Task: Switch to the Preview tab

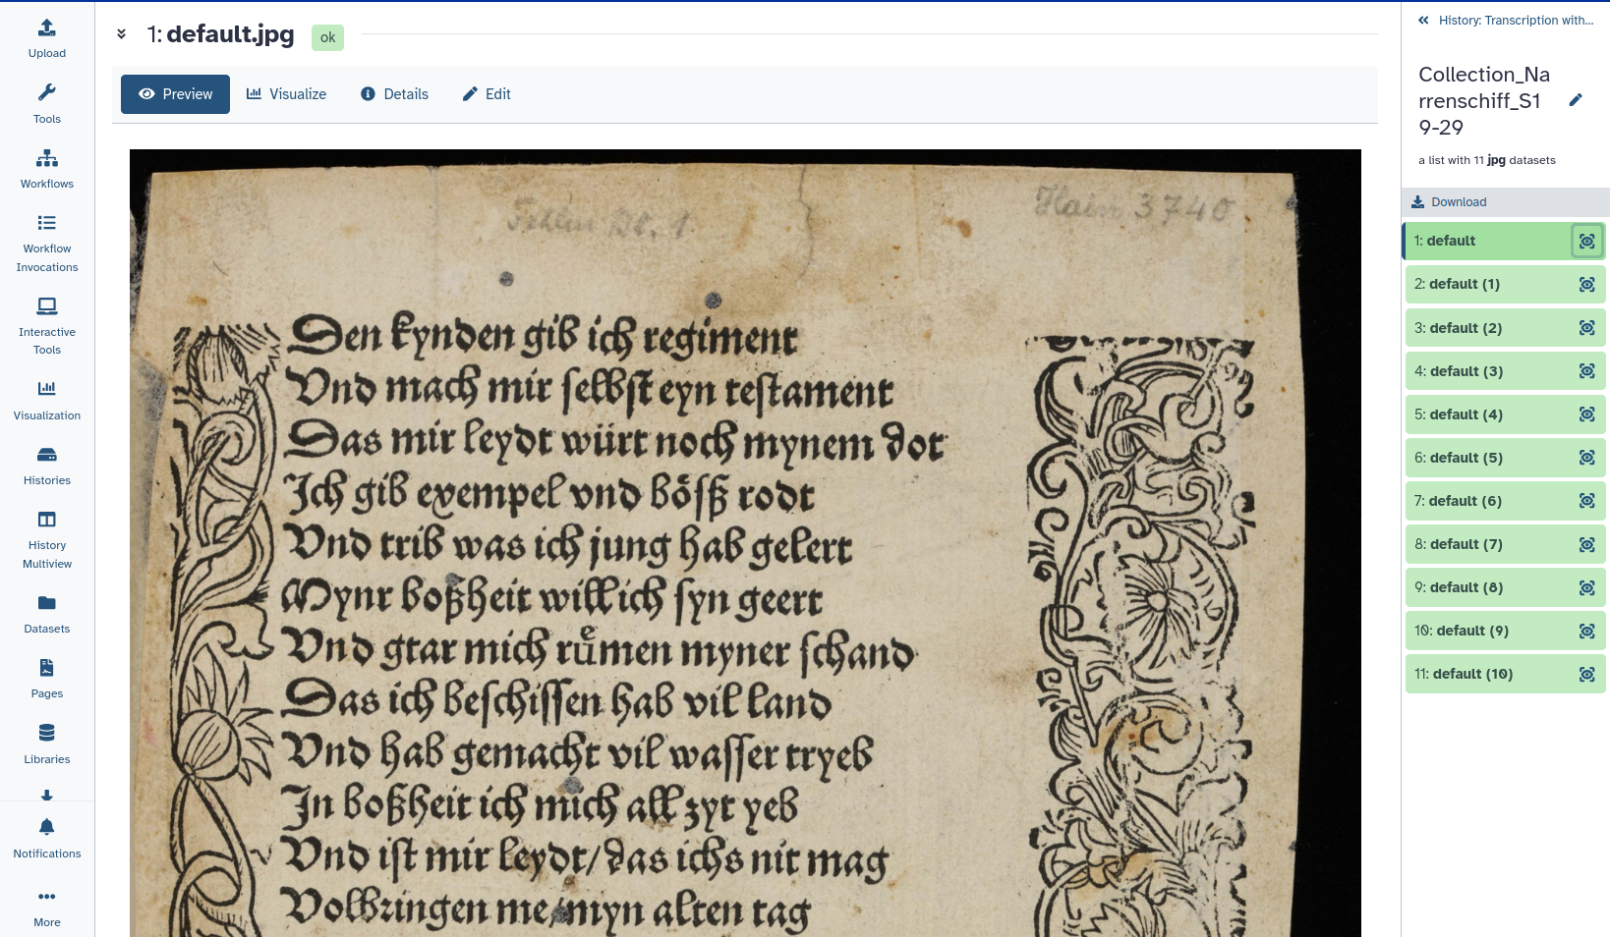Action: coord(175,94)
